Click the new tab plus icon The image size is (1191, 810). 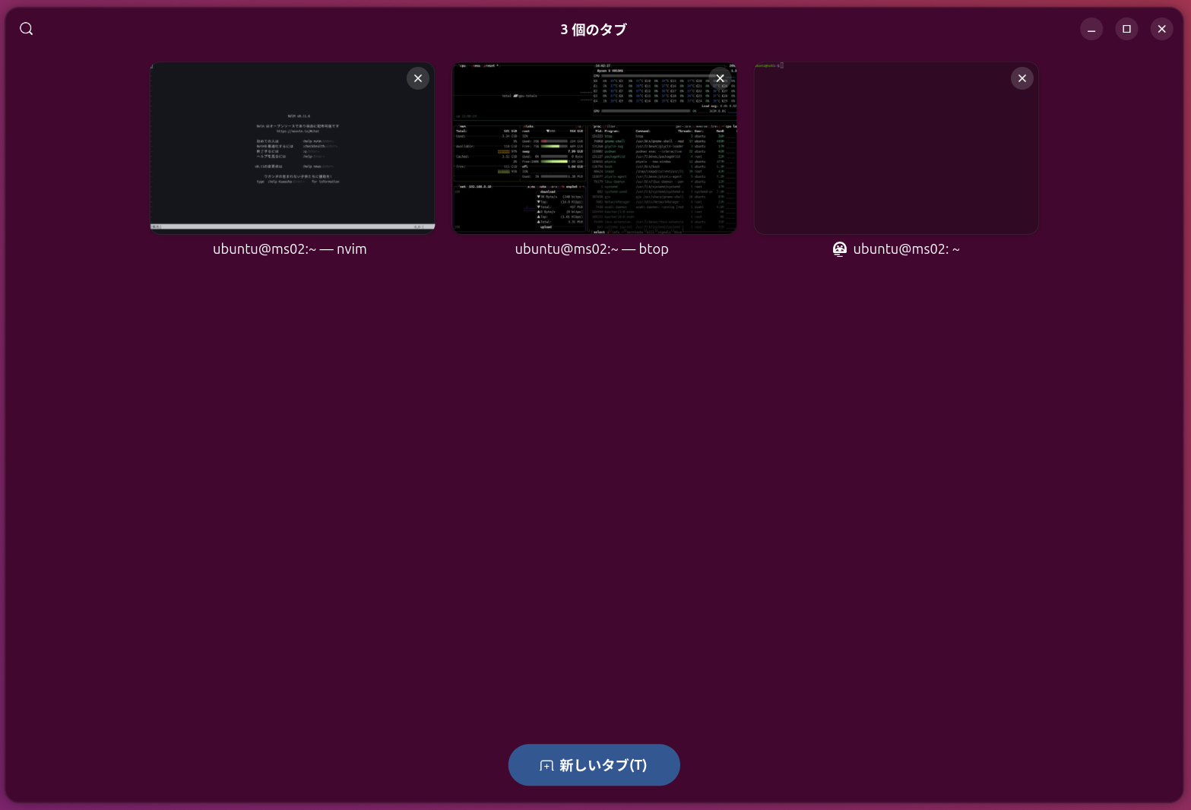[x=546, y=766]
